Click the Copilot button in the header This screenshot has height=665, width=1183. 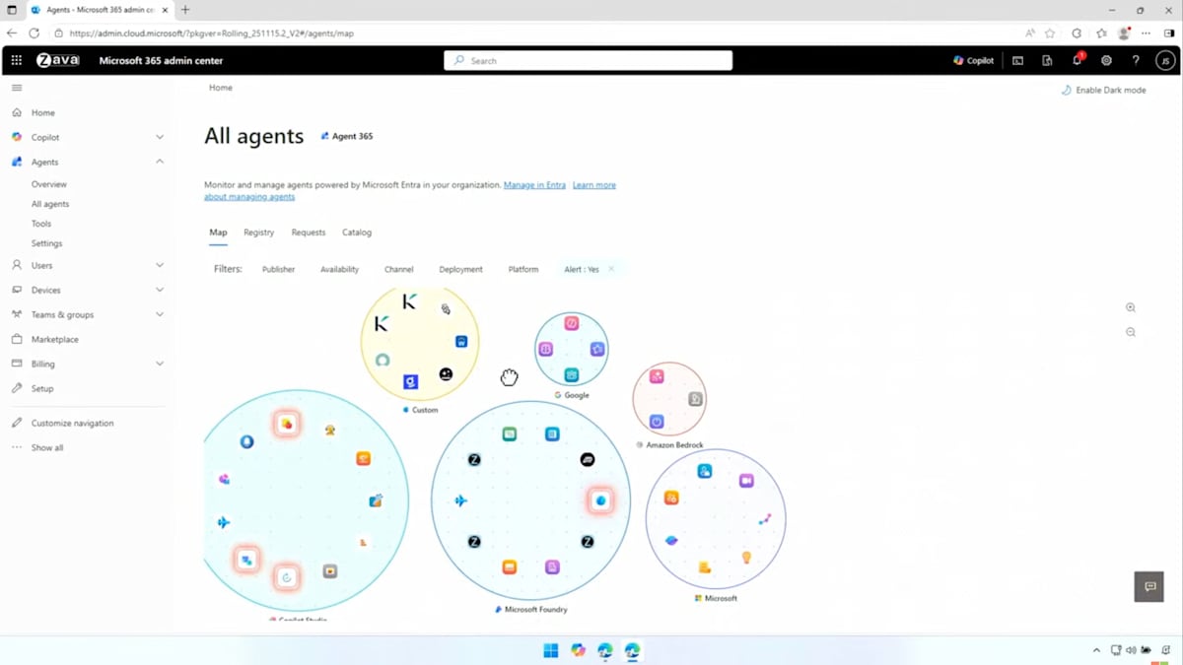(973, 60)
